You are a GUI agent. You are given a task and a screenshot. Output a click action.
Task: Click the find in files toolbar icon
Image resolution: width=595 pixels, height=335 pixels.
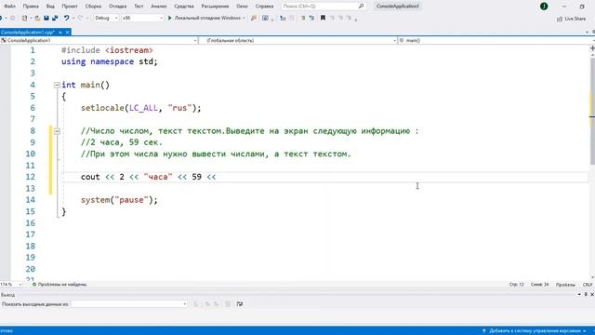[254, 18]
